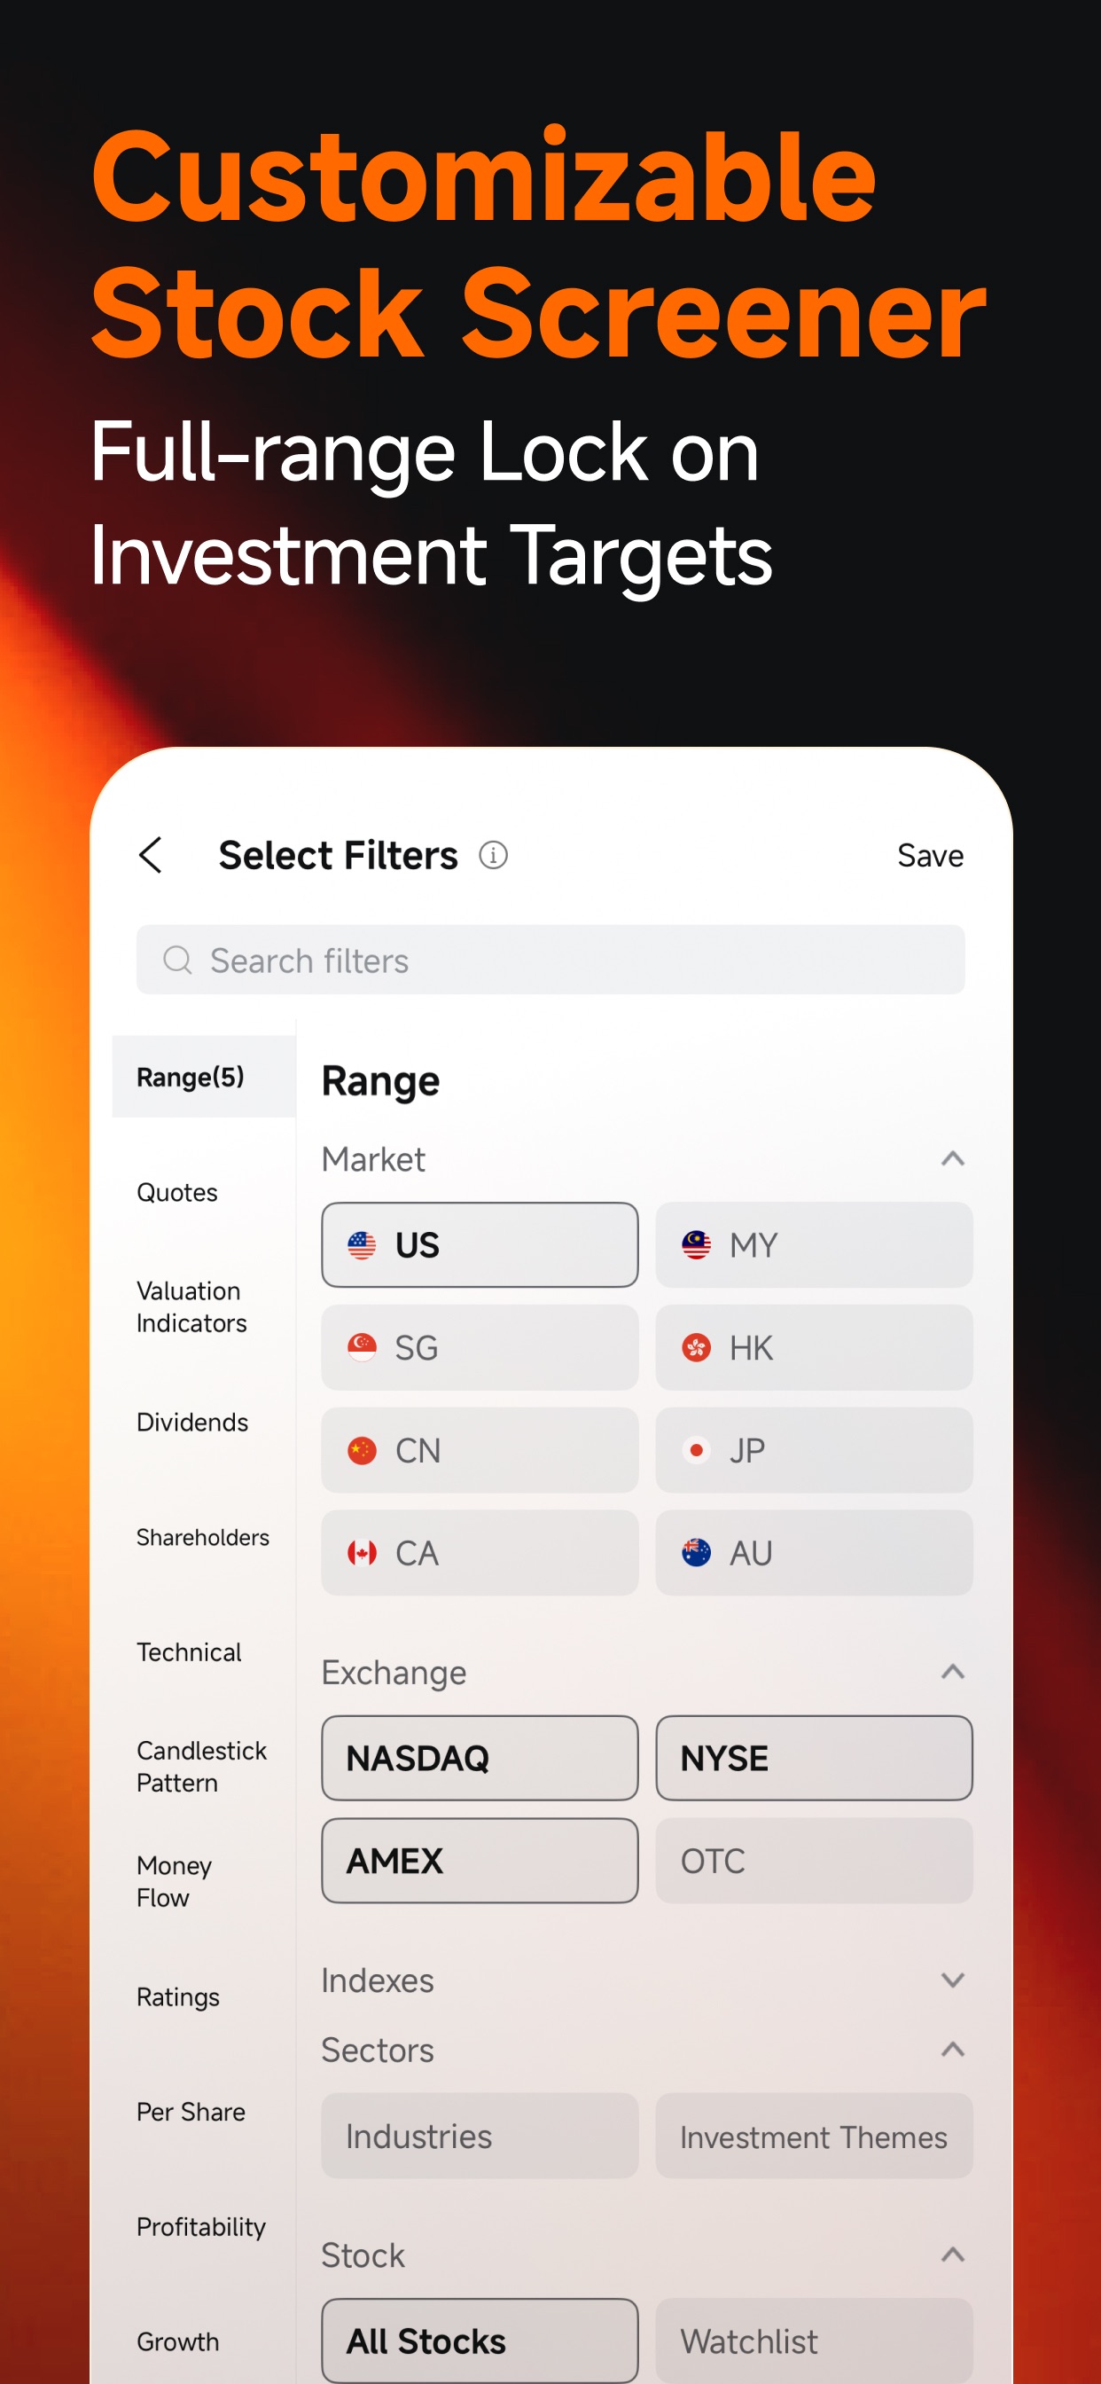This screenshot has width=1101, height=2384.
Task: Expand the Indexes section chevron
Action: 952,1980
